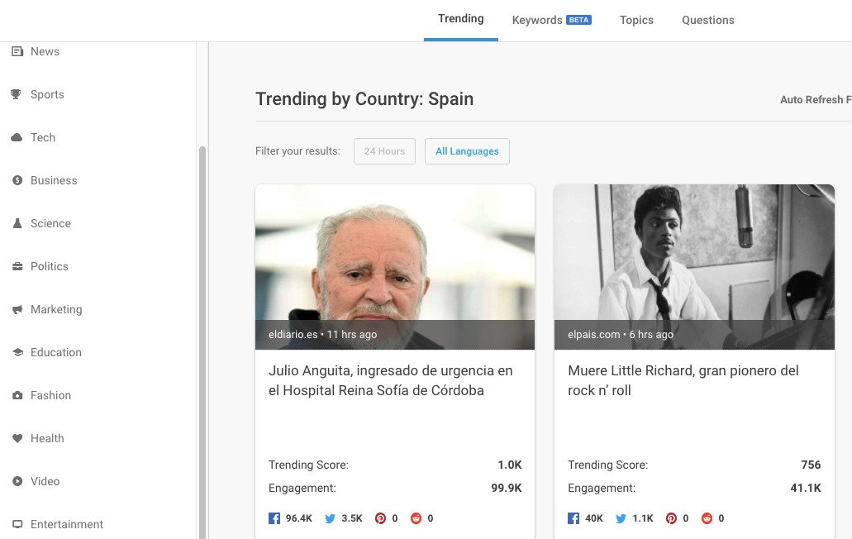This screenshot has height=539, width=852.
Task: Click the Auto Refresh label
Action: point(816,99)
